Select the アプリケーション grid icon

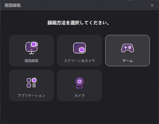[31, 83]
